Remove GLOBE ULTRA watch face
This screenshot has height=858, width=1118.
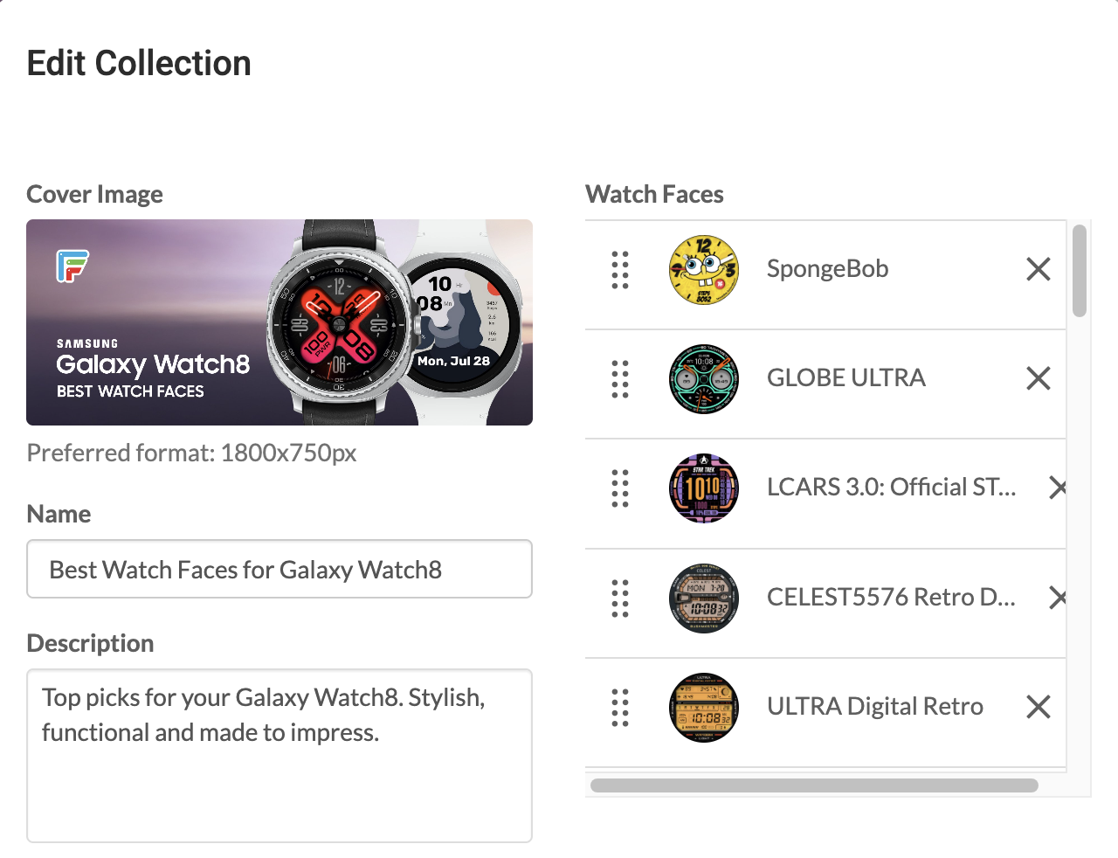tap(1038, 378)
